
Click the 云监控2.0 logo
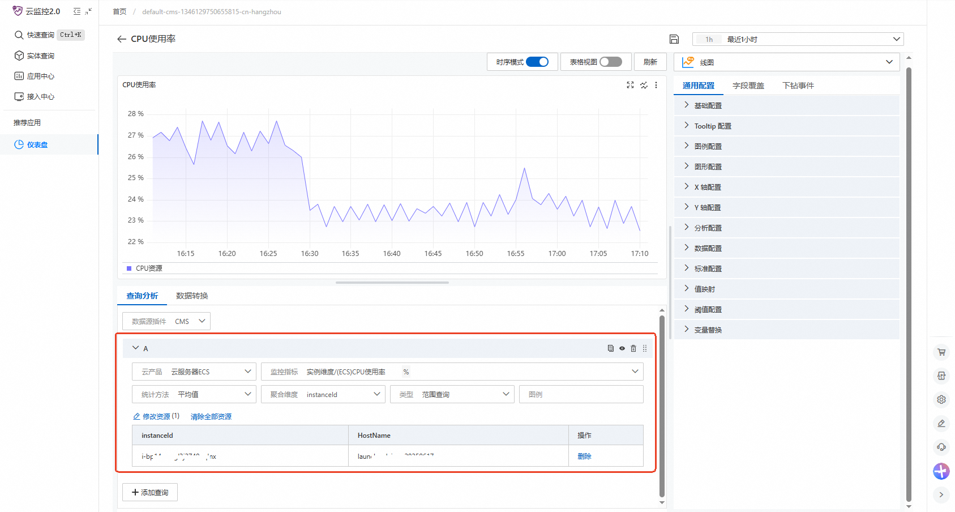pos(36,11)
